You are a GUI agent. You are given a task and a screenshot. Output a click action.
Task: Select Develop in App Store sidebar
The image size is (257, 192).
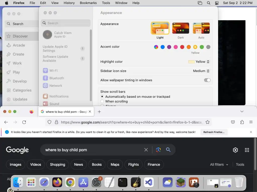coord(22,81)
